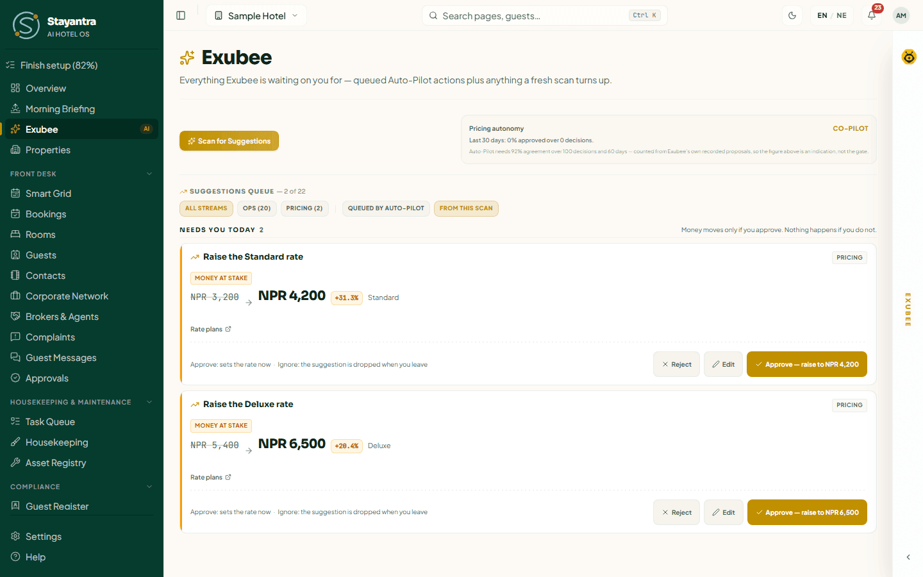
Task: Open Exubee assistant owl icon
Action: (909, 57)
